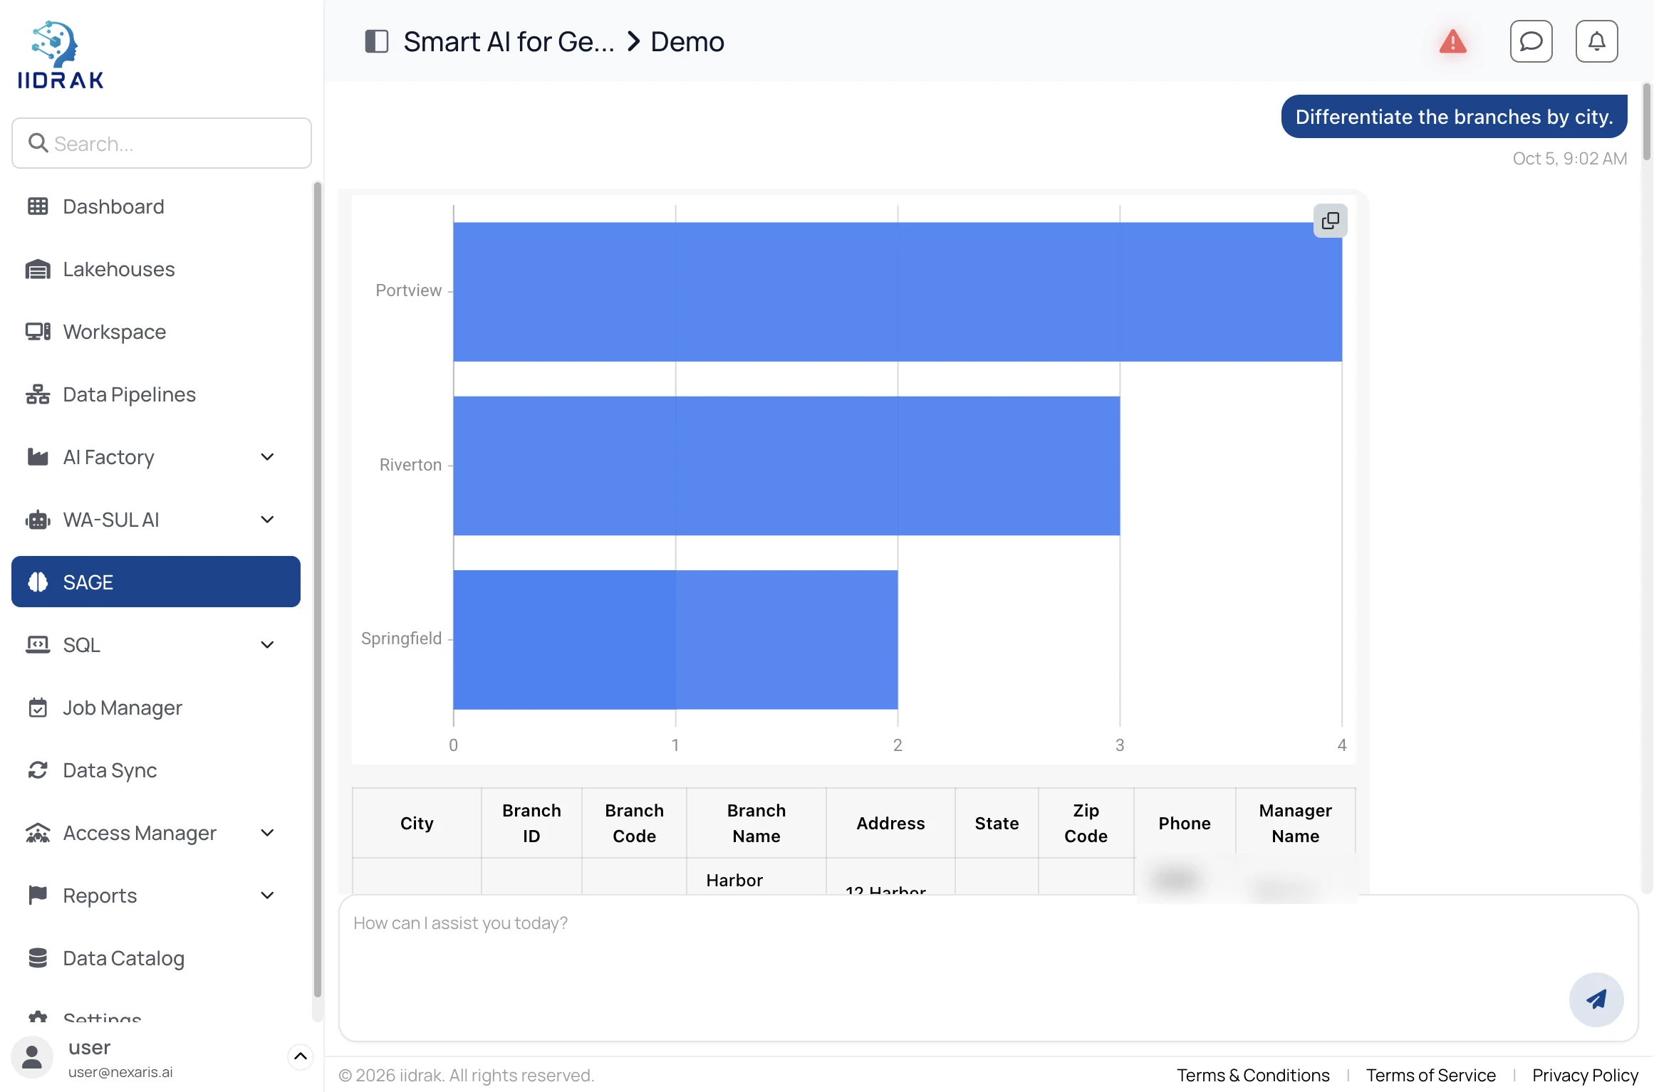This screenshot has width=1654, height=1092.
Task: Click the sidebar vertical scrollbar
Action: [x=318, y=591]
